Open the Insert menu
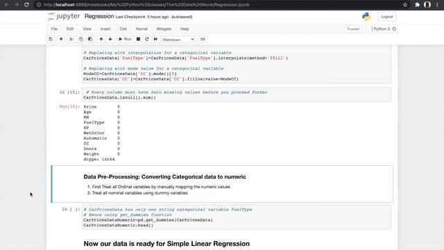The height and width of the screenshot is (250, 444). pyautogui.click(x=105, y=29)
